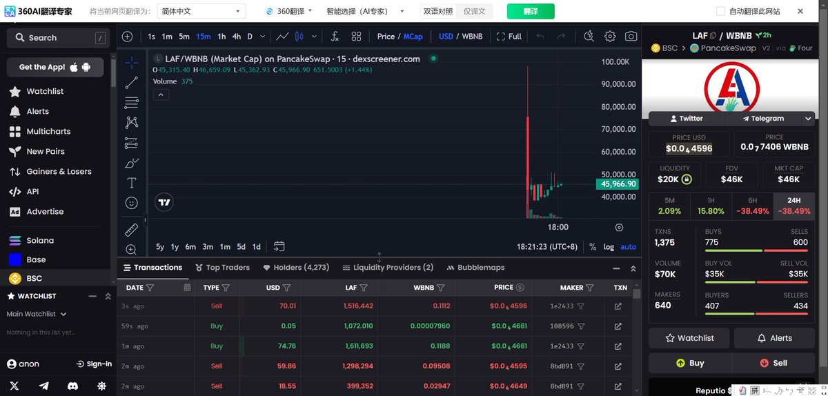Click the Search input box
The image size is (828, 396).
pos(58,38)
